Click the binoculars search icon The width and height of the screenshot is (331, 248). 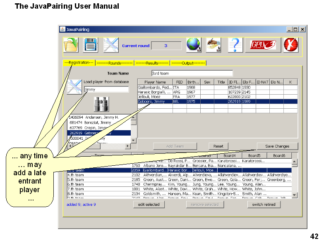pyautogui.click(x=101, y=104)
